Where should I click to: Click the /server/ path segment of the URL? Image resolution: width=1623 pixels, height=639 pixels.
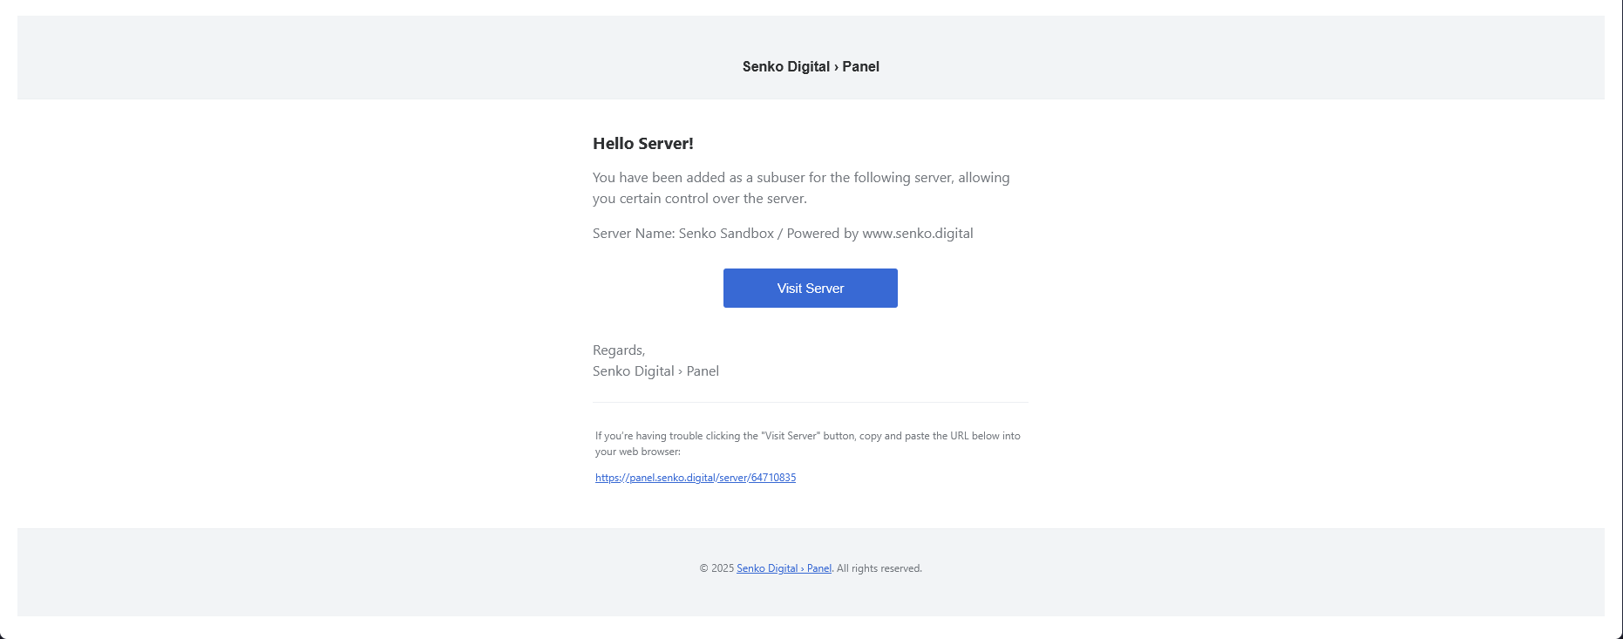pos(732,478)
